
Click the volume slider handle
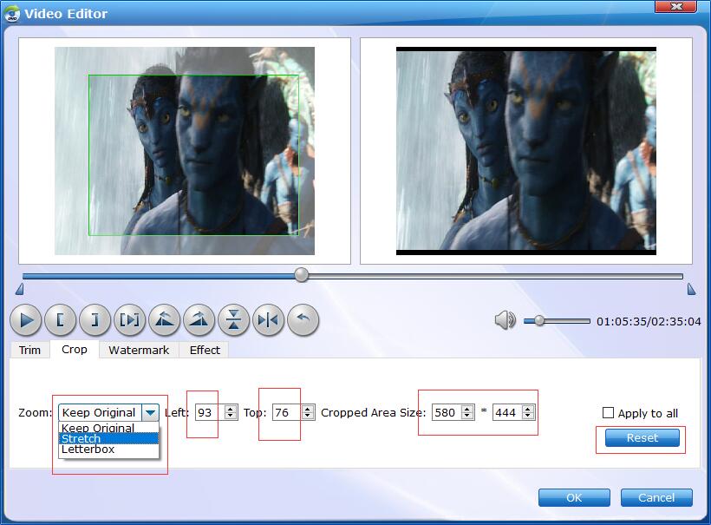tap(539, 321)
